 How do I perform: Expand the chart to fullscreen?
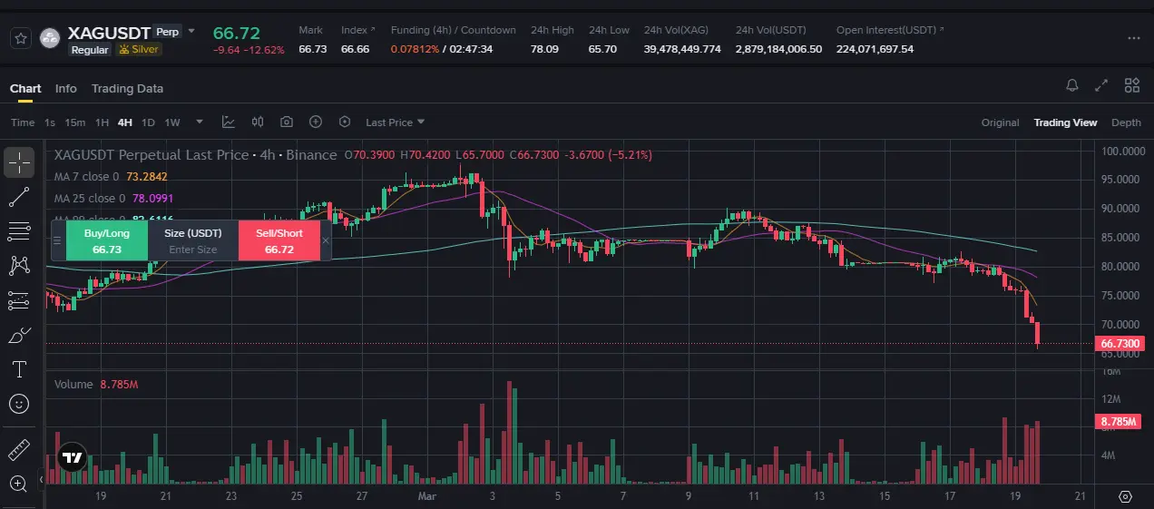pyautogui.click(x=1101, y=85)
